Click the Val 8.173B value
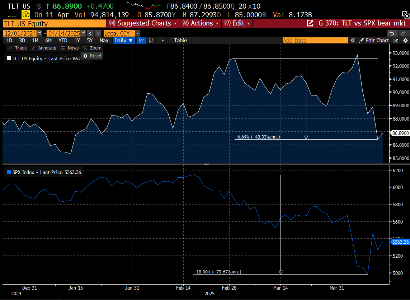Screen dimensions: 410x300 (x=293, y=15)
